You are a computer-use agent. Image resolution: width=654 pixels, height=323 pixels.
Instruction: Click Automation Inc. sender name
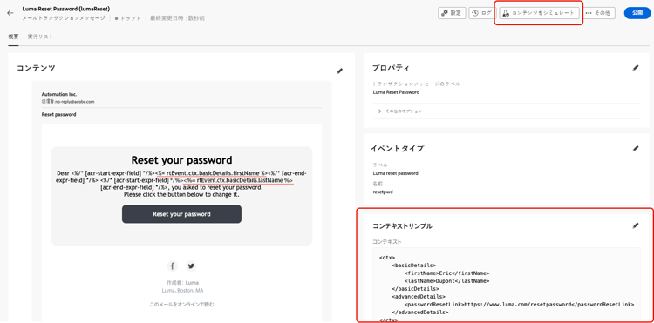tap(59, 95)
